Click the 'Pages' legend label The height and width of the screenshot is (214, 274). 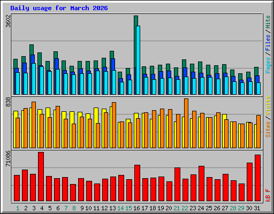(268, 65)
